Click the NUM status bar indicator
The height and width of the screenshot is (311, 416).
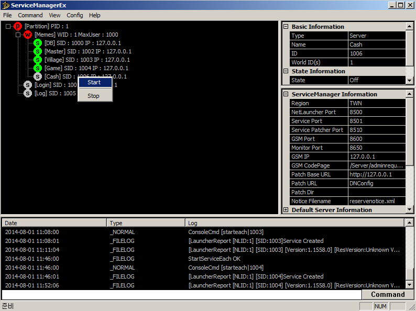pyautogui.click(x=380, y=306)
